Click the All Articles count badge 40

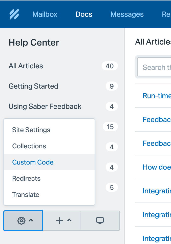pyautogui.click(x=110, y=66)
